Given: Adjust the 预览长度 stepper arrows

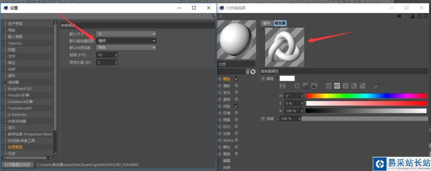Looking at the screenshot, I should click(116, 62).
